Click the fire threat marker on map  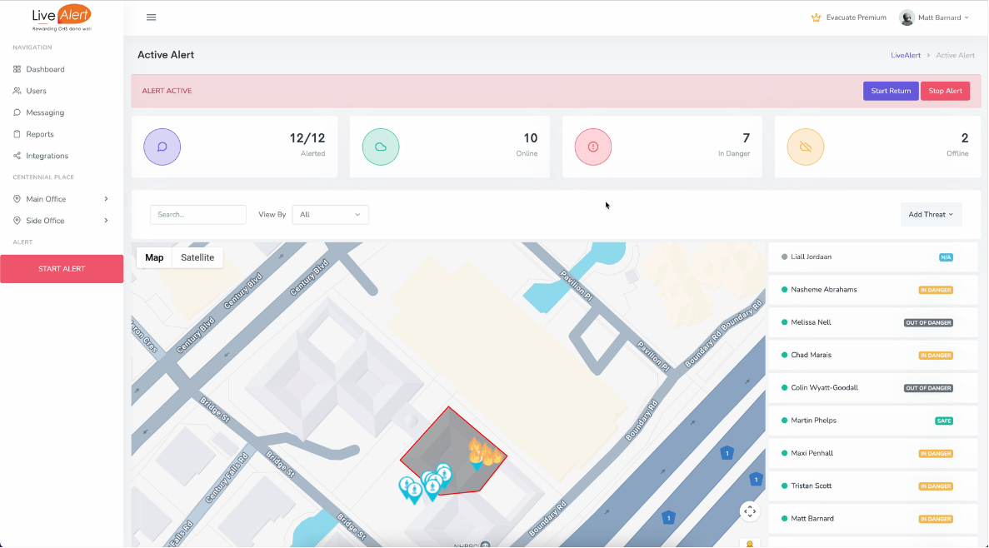point(484,453)
